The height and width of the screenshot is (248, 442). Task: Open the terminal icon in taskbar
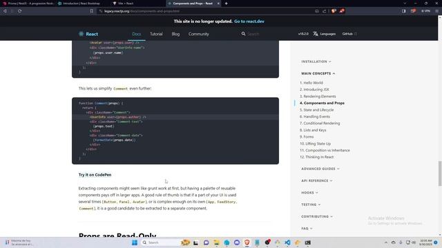pyautogui.click(x=307, y=242)
